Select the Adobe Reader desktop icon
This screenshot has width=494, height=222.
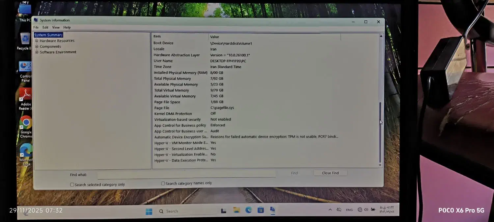pos(26,95)
